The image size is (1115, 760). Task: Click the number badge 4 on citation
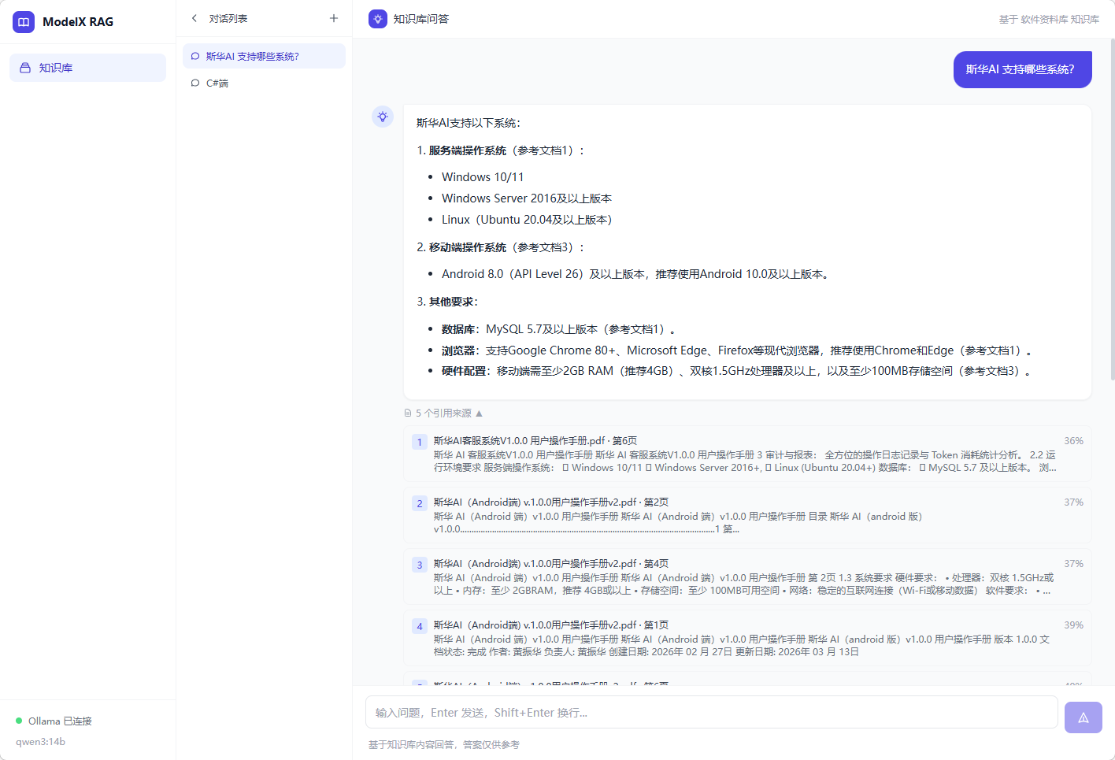tap(420, 626)
